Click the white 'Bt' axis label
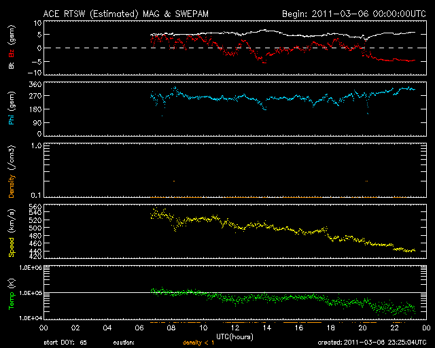This screenshot has width=435, height=348. tap(12, 65)
